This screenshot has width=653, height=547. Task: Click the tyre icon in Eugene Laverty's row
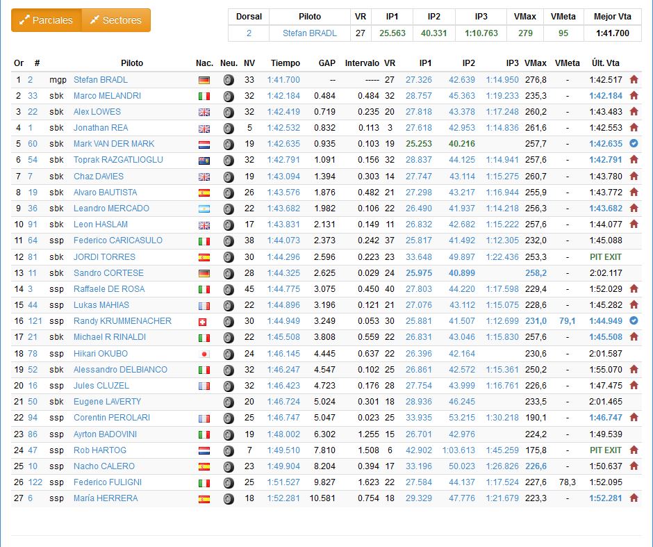point(229,402)
